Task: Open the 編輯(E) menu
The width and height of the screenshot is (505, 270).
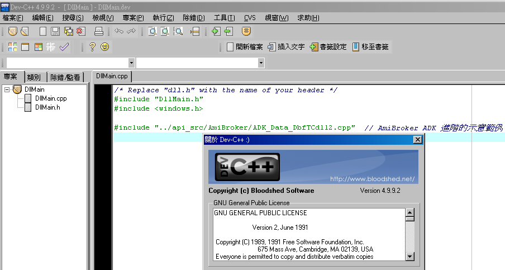Action: pos(43,18)
